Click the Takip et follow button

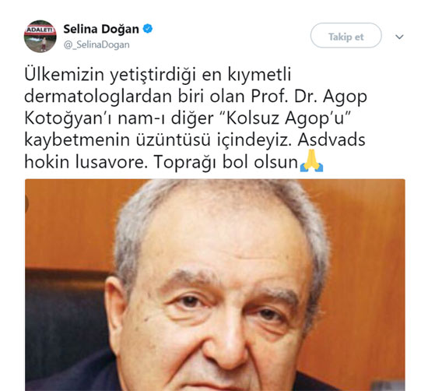point(346,36)
